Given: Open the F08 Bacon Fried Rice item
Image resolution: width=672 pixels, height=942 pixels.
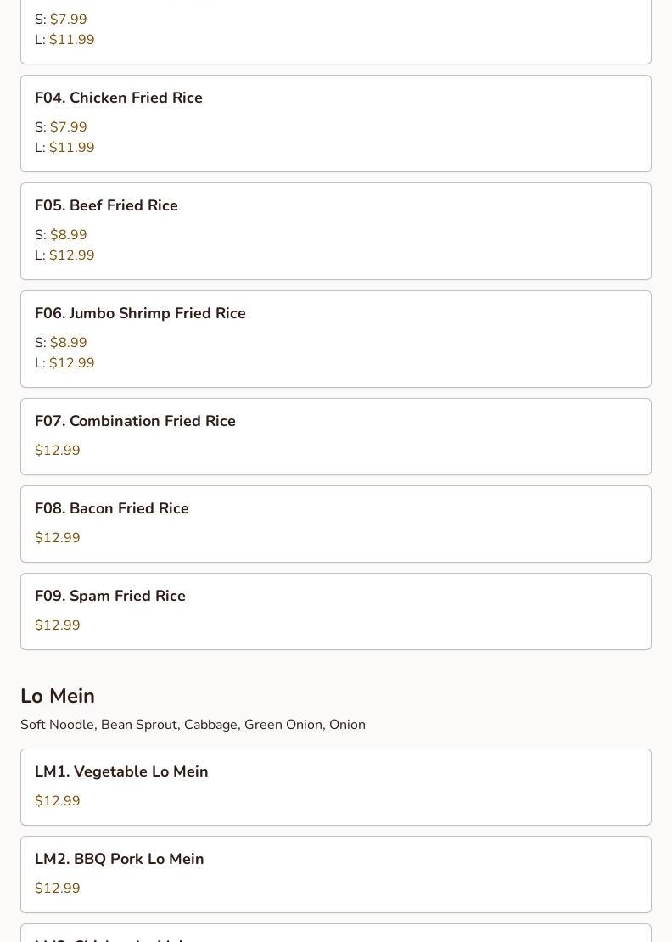Looking at the screenshot, I should pos(112,509).
